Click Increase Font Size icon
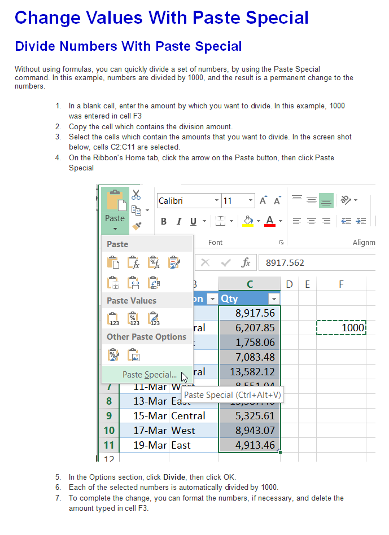 tap(264, 201)
